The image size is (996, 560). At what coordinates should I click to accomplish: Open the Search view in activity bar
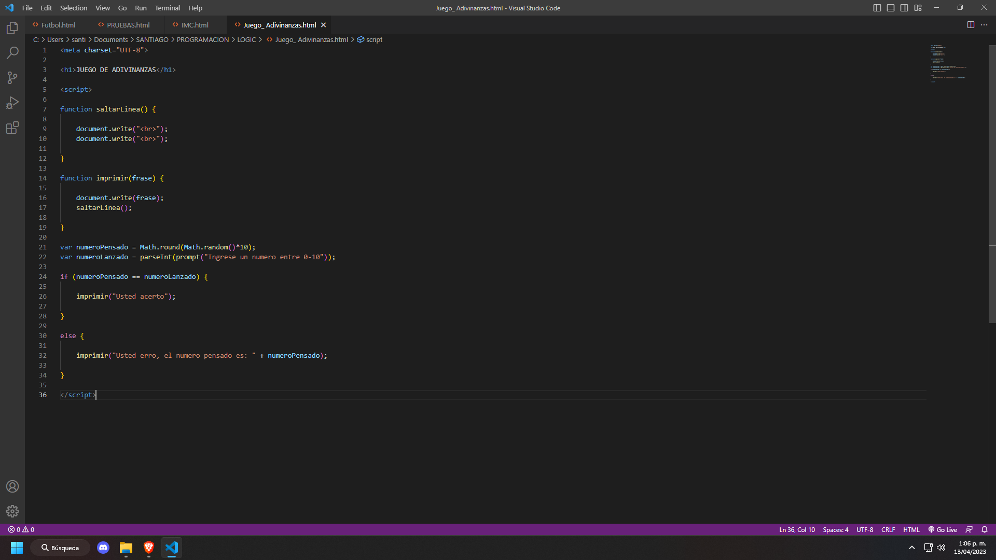(12, 53)
